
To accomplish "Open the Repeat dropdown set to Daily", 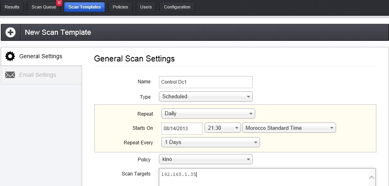I will [x=208, y=114].
